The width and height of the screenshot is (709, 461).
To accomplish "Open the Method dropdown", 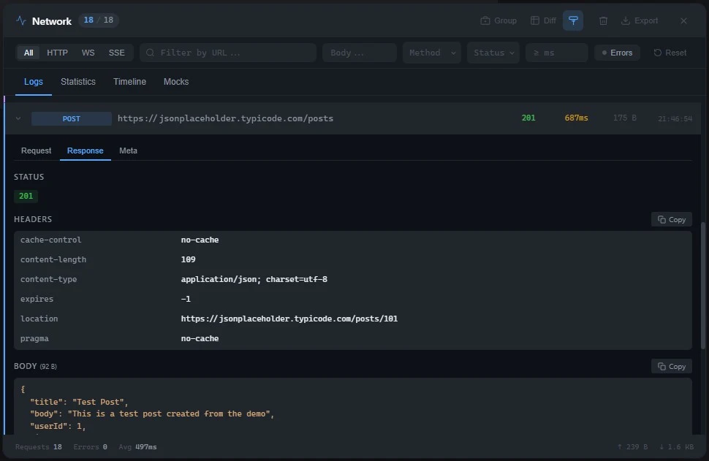I will pyautogui.click(x=432, y=53).
